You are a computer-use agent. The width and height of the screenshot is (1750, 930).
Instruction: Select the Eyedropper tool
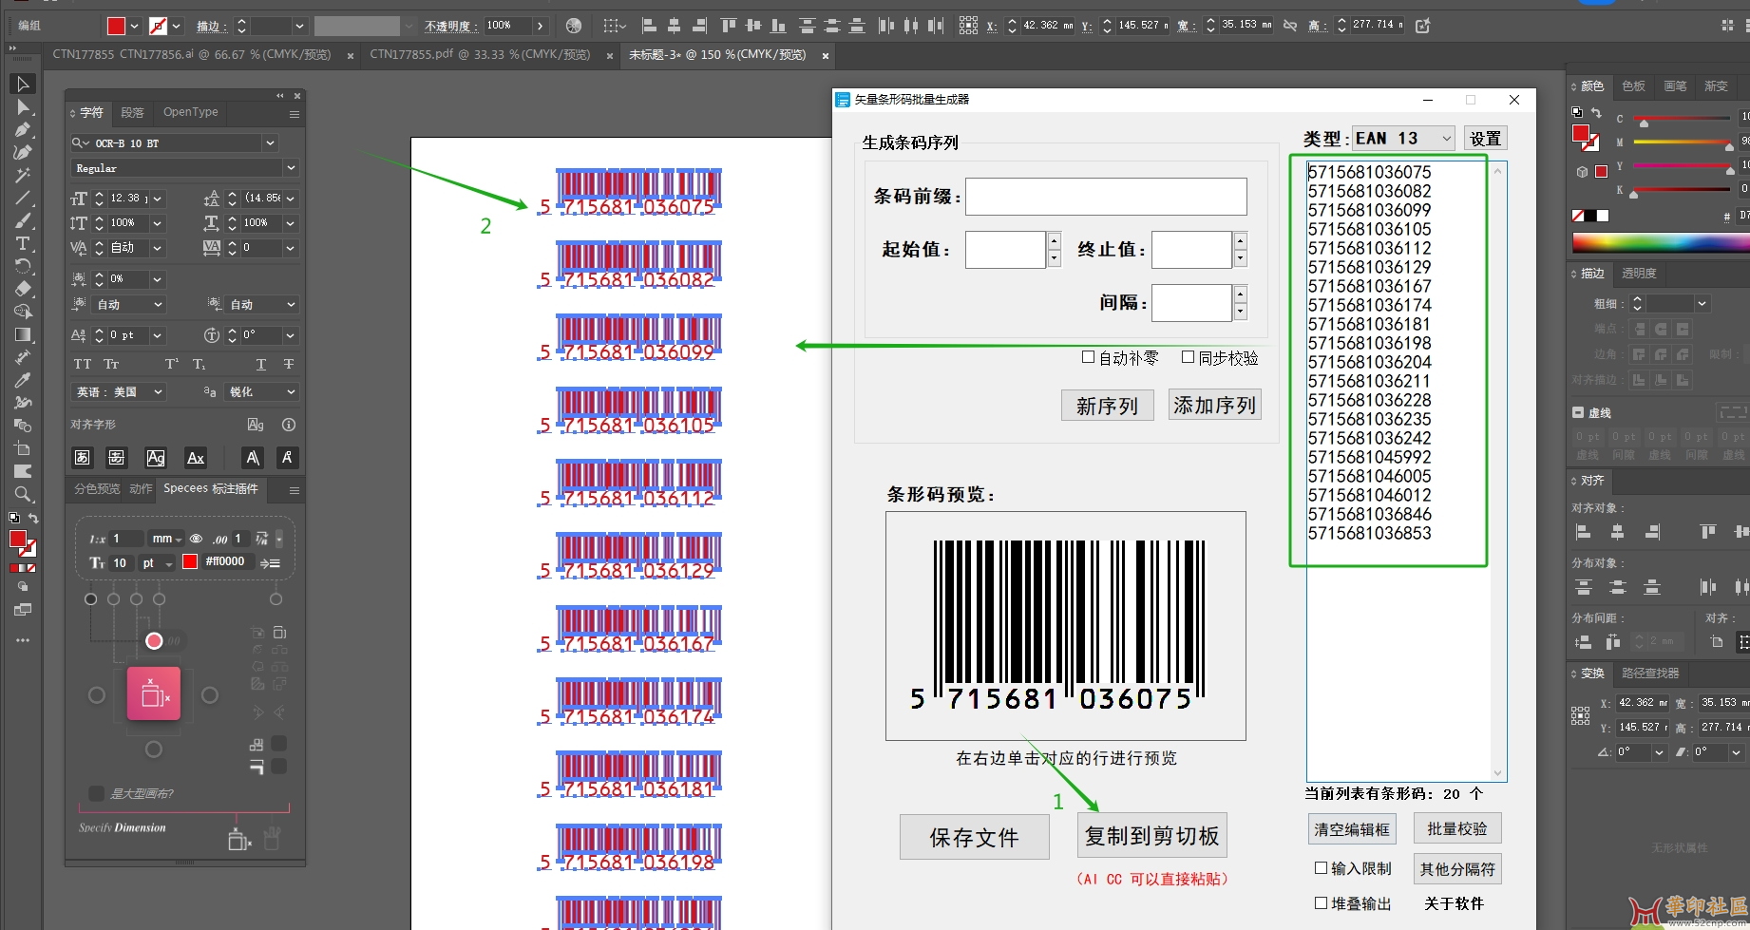tap(23, 380)
